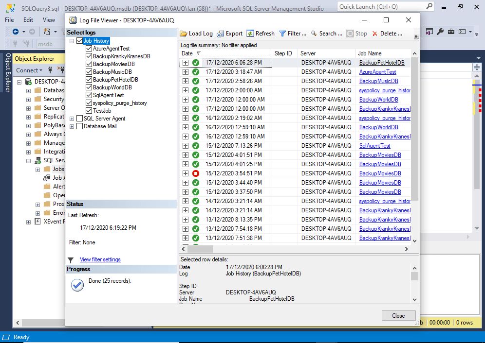485x343 pixels.
Task: Click the Done progress checkmark icon
Action: coord(77,285)
